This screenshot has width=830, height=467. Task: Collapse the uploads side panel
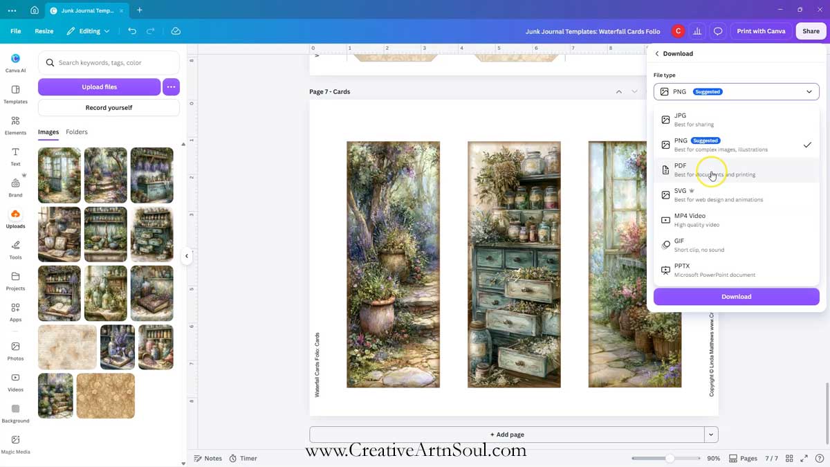(x=186, y=256)
